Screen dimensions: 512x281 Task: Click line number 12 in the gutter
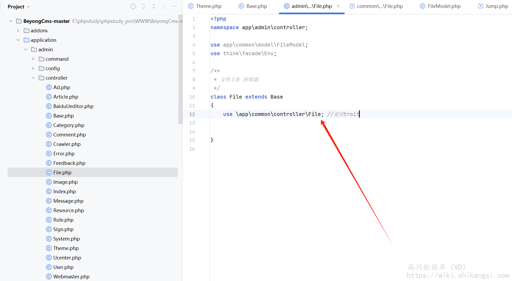(x=192, y=114)
